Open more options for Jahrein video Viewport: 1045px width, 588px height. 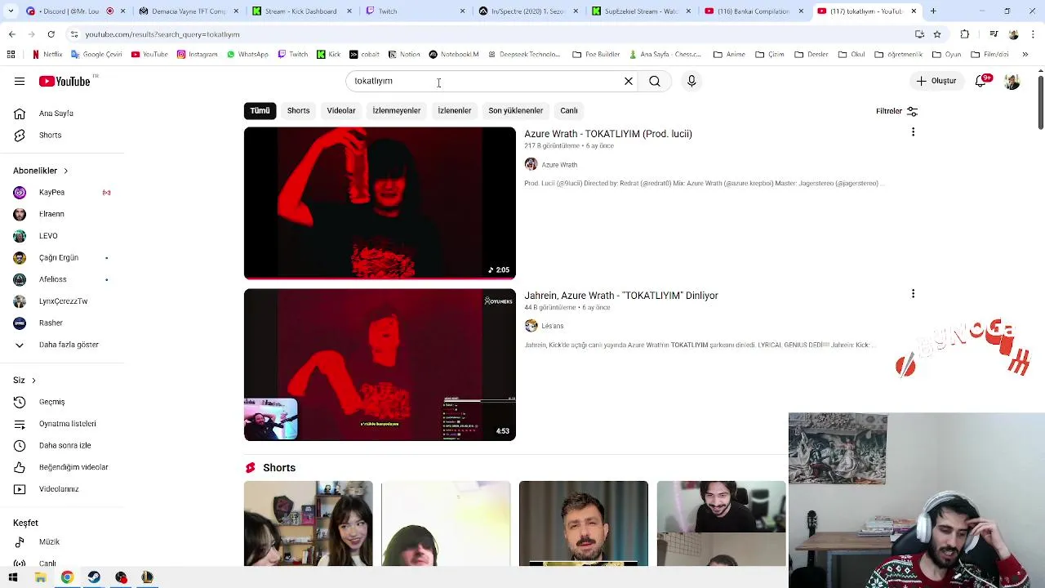coord(913,294)
